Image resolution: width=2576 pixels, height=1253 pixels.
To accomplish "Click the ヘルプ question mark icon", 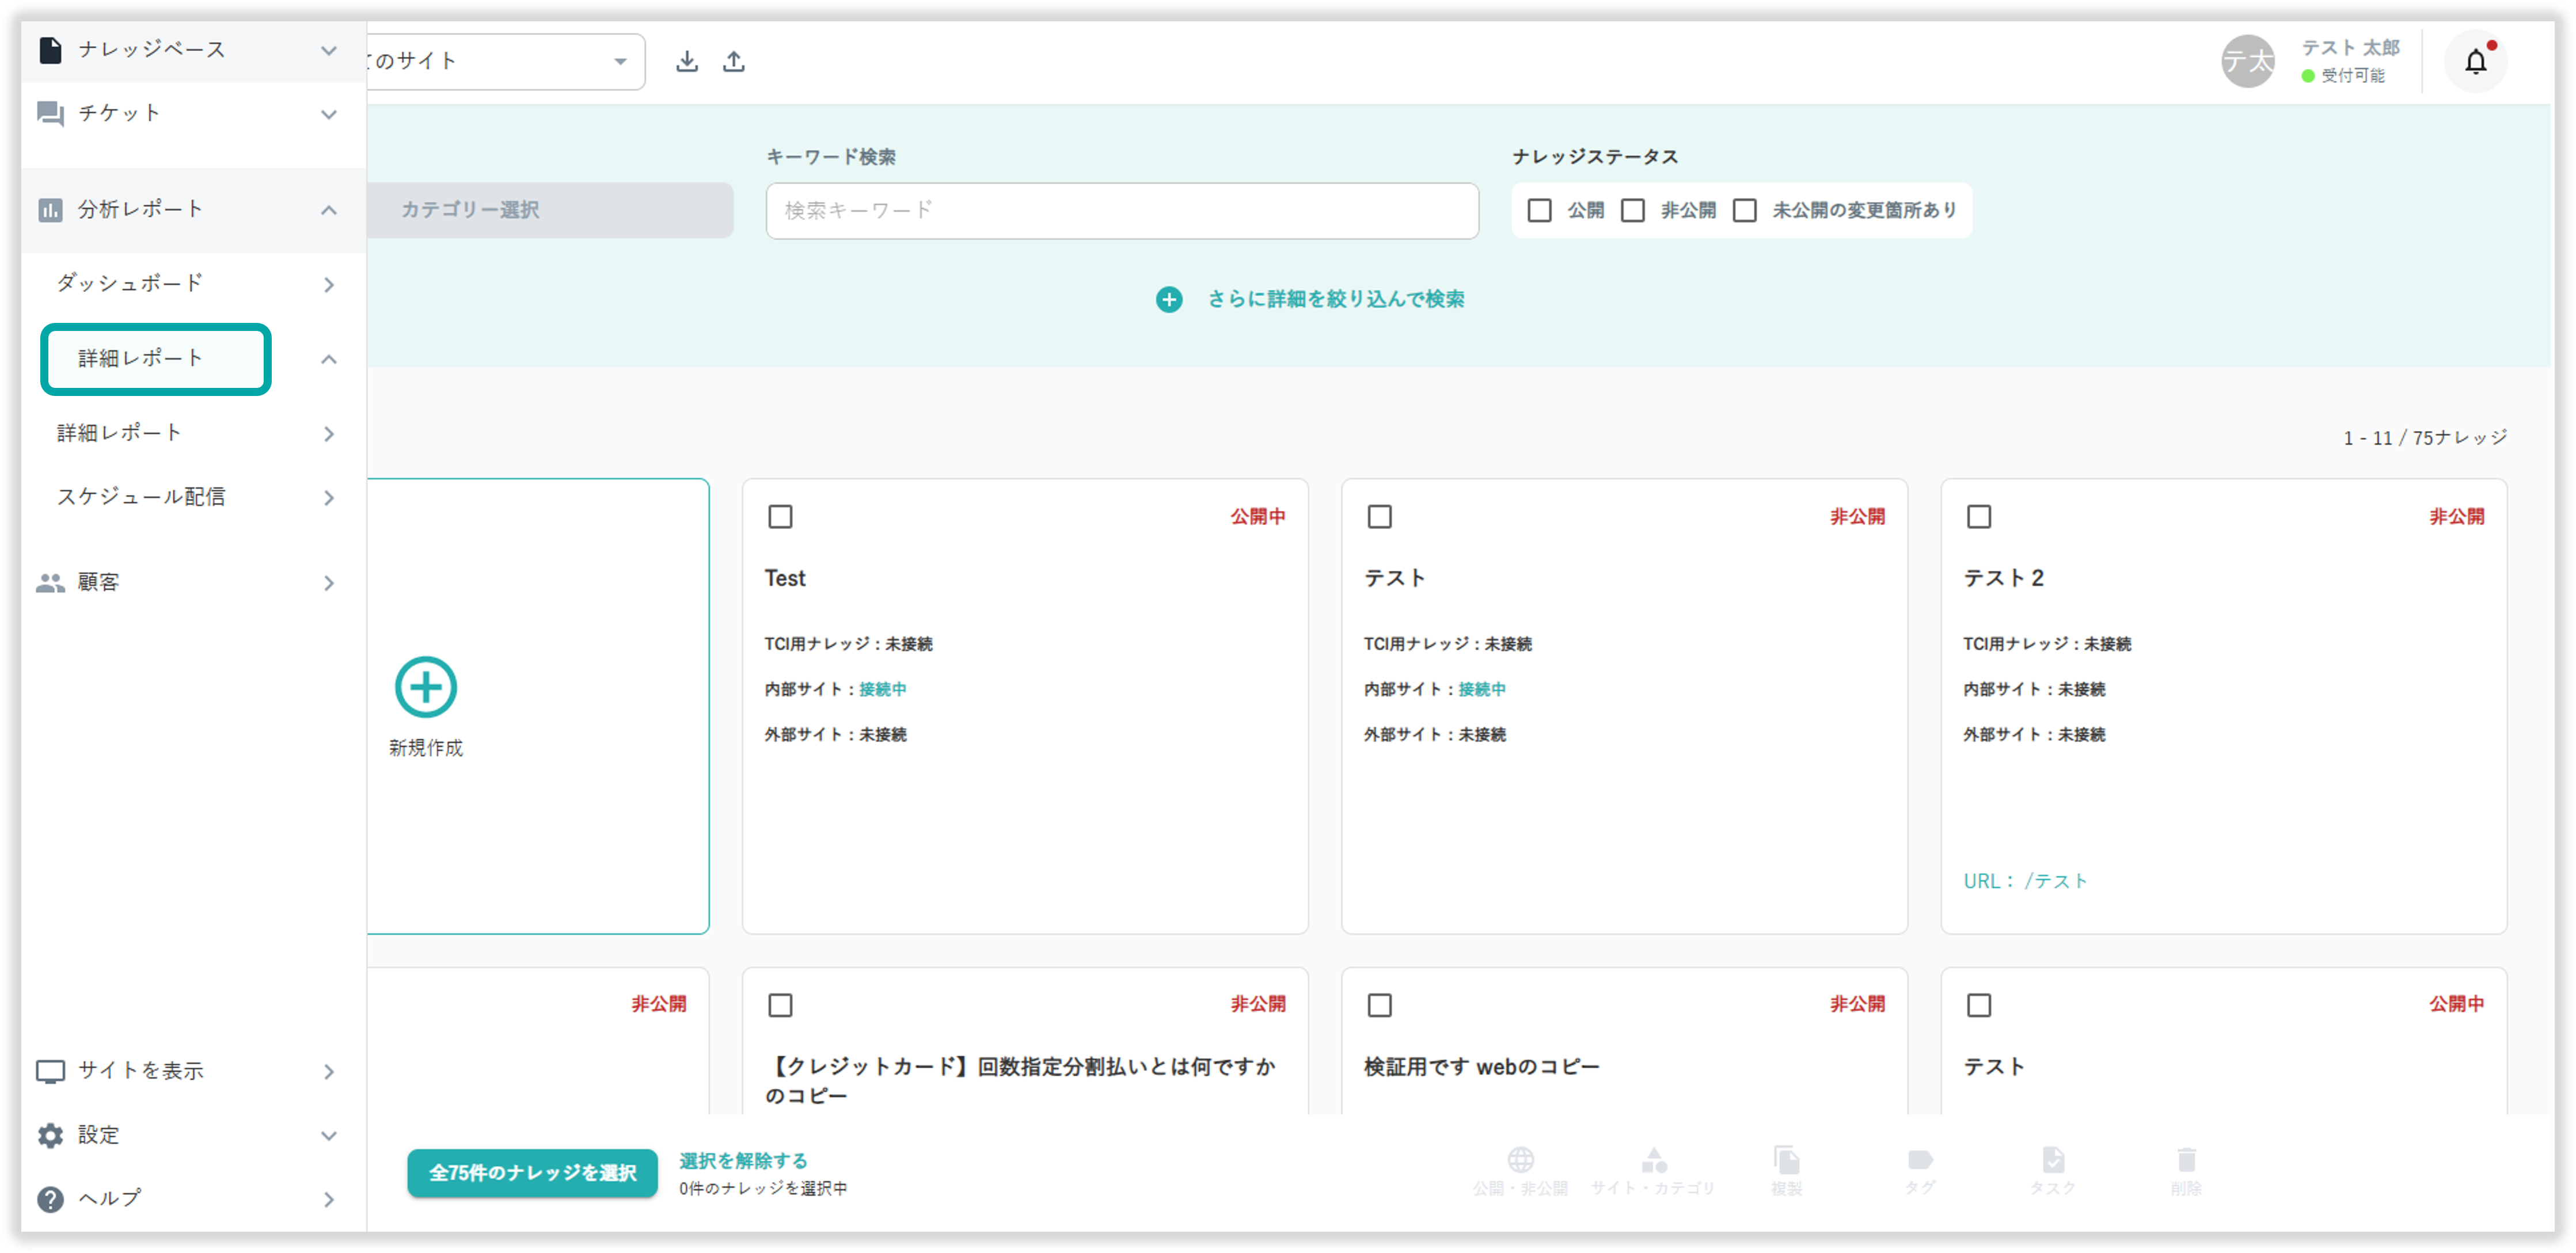I will (50, 1198).
